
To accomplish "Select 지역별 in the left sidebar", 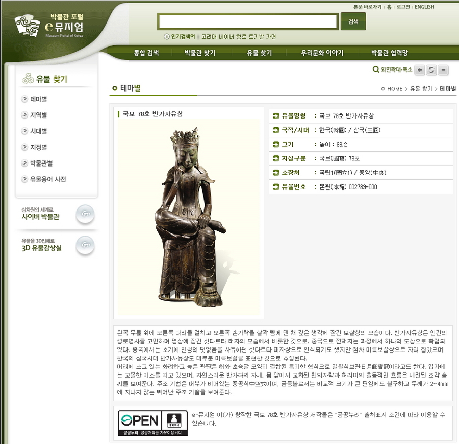I will point(38,115).
